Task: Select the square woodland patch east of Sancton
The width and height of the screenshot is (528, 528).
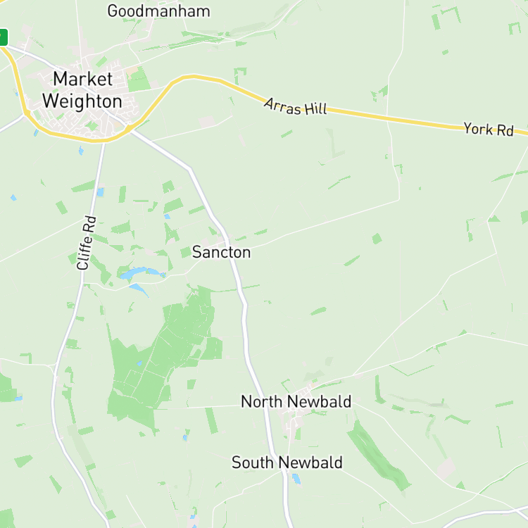Action: click(x=377, y=239)
